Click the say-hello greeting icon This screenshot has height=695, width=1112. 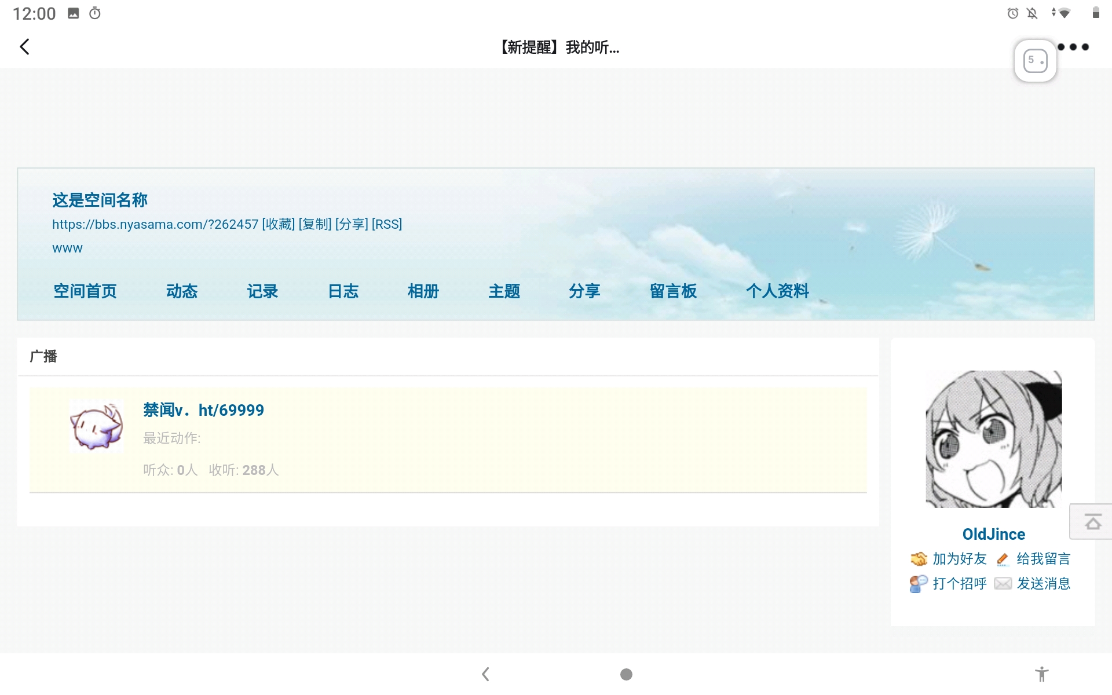click(x=919, y=584)
